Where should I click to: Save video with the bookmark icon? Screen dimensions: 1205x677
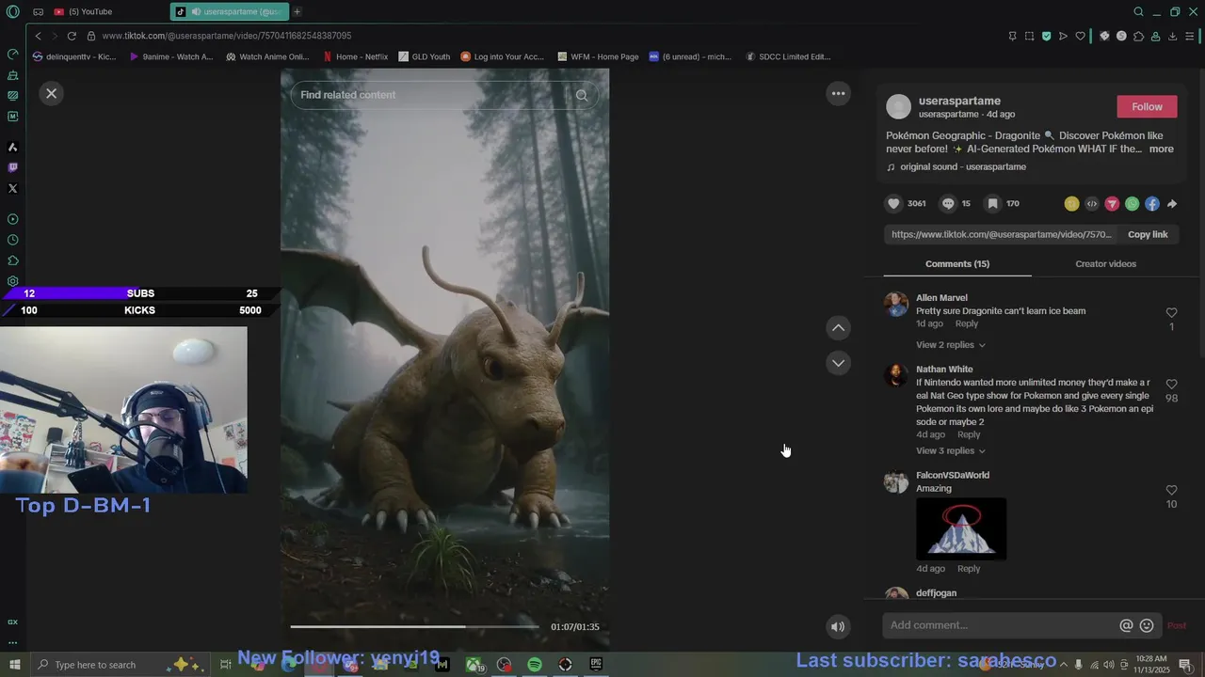(992, 203)
